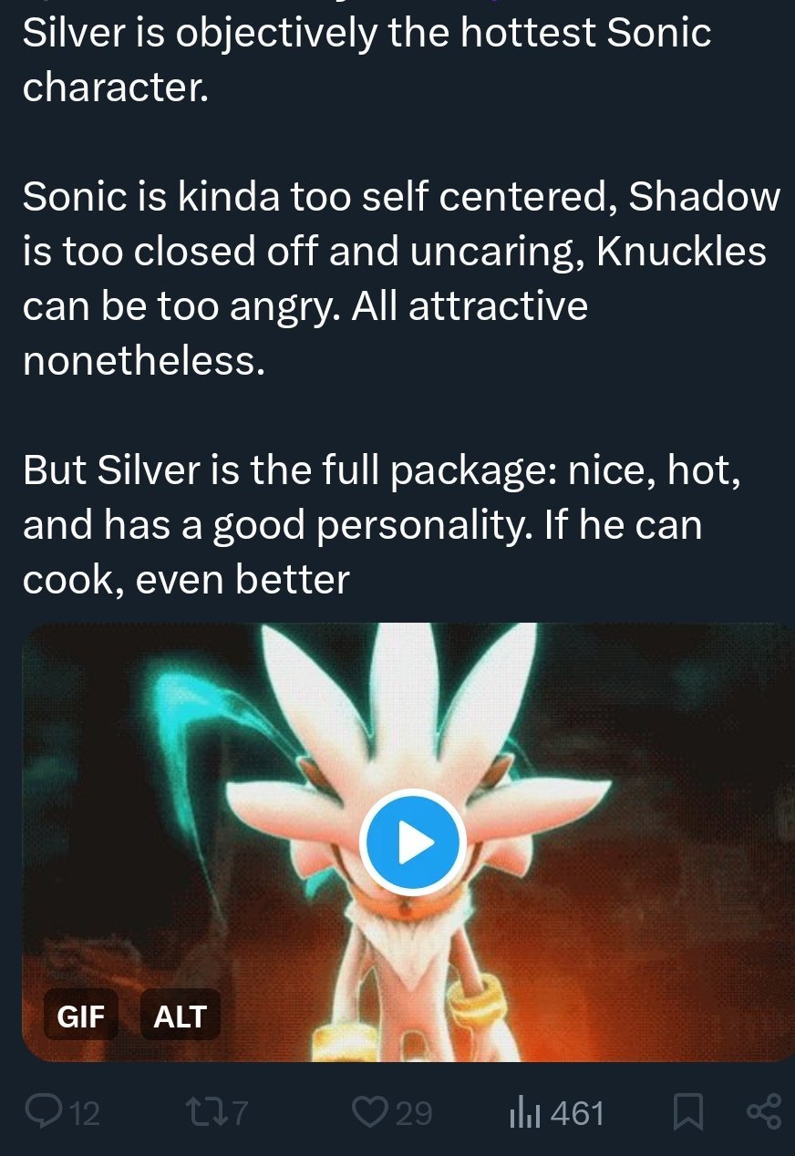Select the 'Sonic is kinda too self centered' paragraph
795x1156 pixels.
point(401,279)
